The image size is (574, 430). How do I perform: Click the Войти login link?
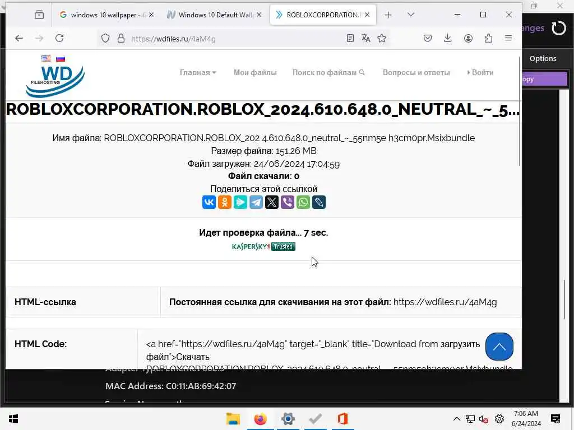[480, 72]
